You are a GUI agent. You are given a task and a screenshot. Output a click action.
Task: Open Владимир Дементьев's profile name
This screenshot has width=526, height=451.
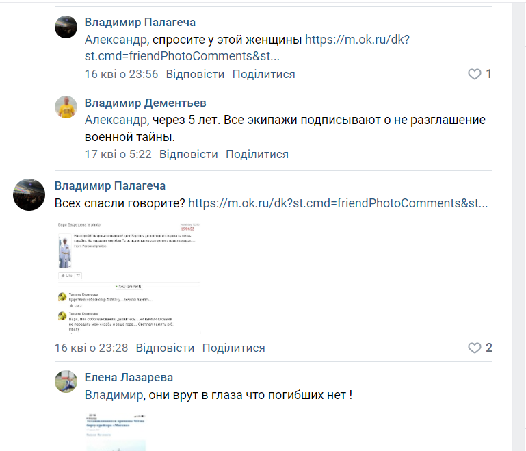[145, 103]
